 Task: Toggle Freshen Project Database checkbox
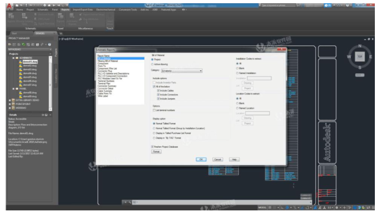point(153,147)
